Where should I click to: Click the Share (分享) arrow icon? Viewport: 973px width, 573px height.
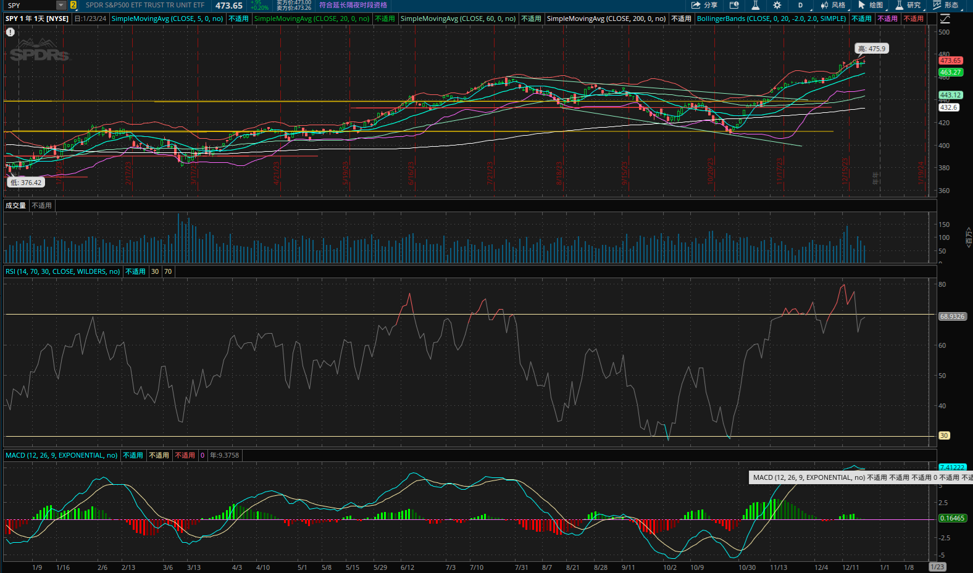tap(696, 5)
